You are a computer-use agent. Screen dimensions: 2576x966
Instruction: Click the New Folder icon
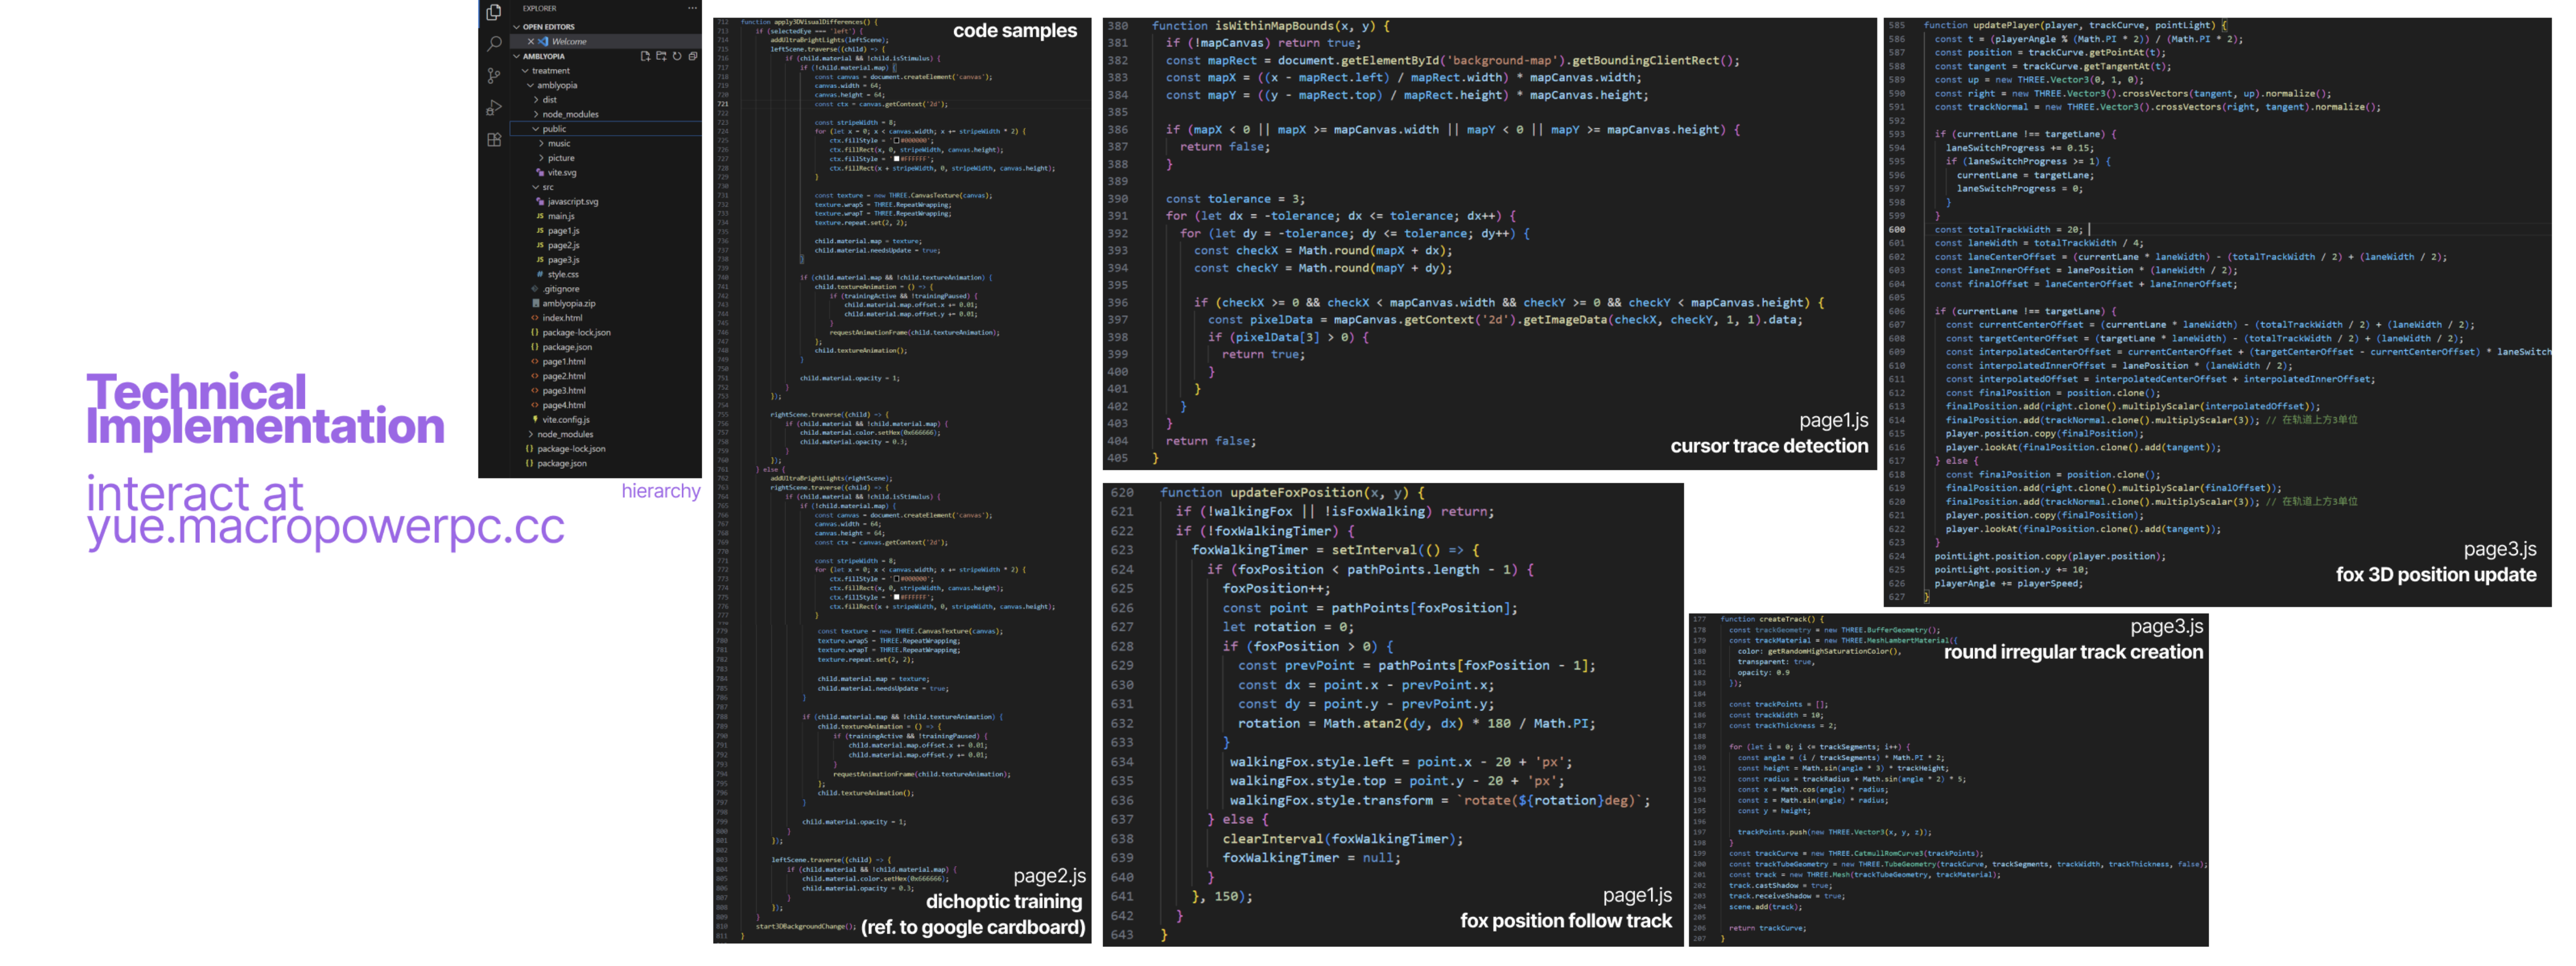[x=661, y=56]
